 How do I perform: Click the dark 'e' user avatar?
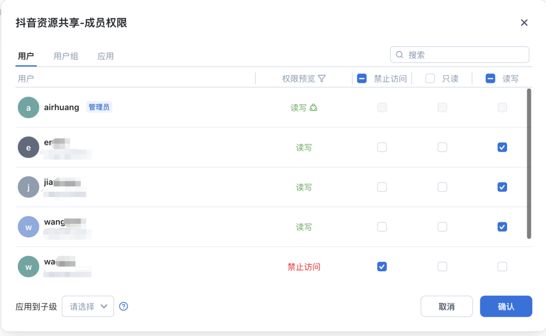click(28, 148)
